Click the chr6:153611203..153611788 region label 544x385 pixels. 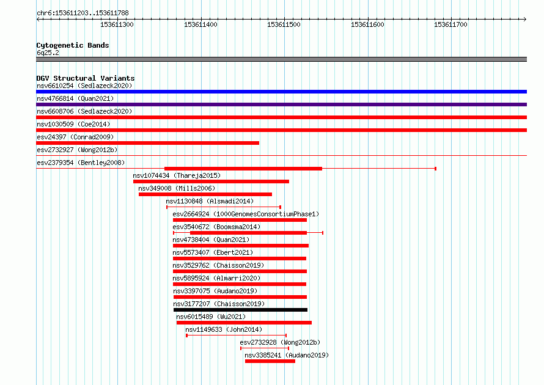pos(83,13)
